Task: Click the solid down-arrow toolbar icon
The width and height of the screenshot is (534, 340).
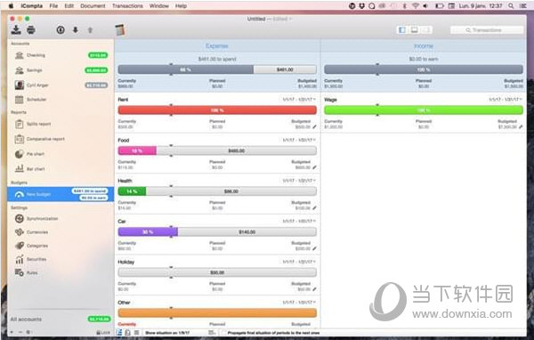Action: point(76,30)
